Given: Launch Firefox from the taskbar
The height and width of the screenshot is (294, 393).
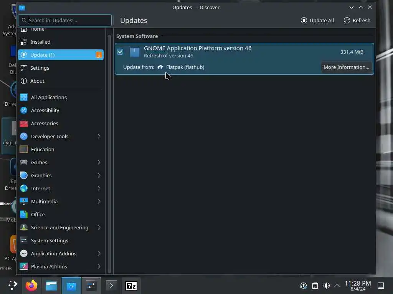Looking at the screenshot, I should pyautogui.click(x=31, y=286).
